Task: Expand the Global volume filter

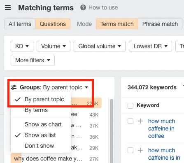Action: pyautogui.click(x=100, y=46)
